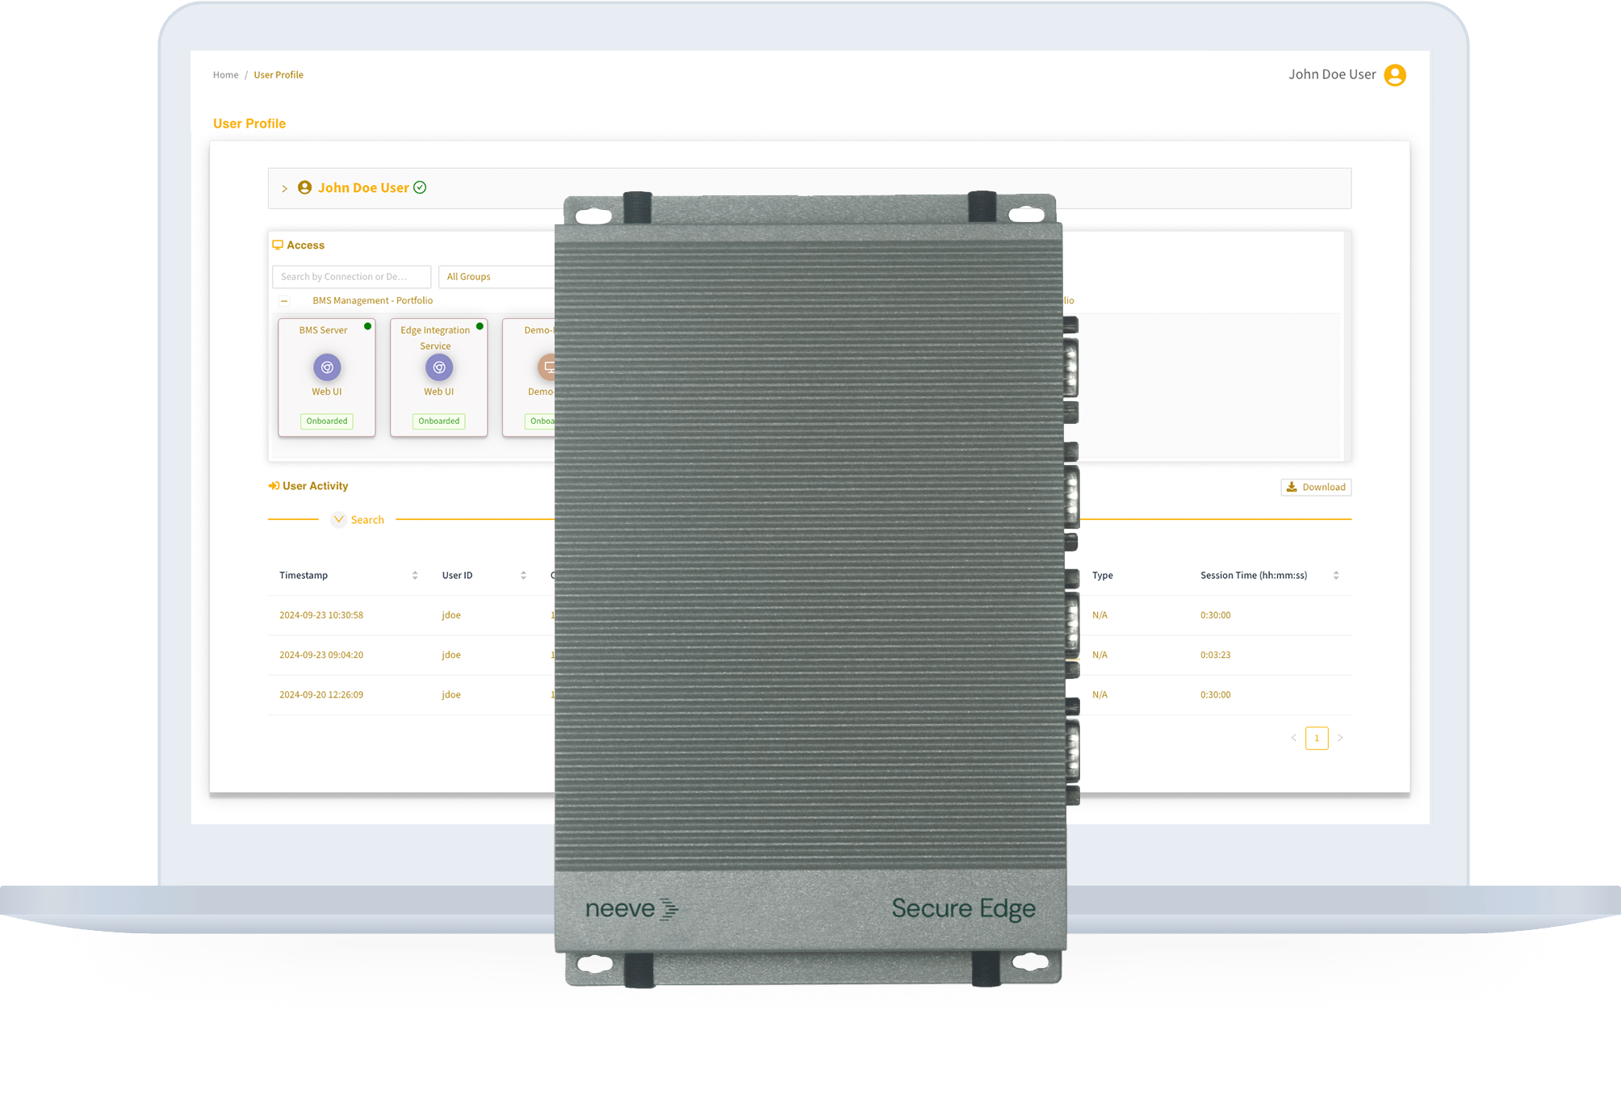Click Edge Integration Service green status dot
Viewport: 1621px width, 1119px height.
[480, 326]
